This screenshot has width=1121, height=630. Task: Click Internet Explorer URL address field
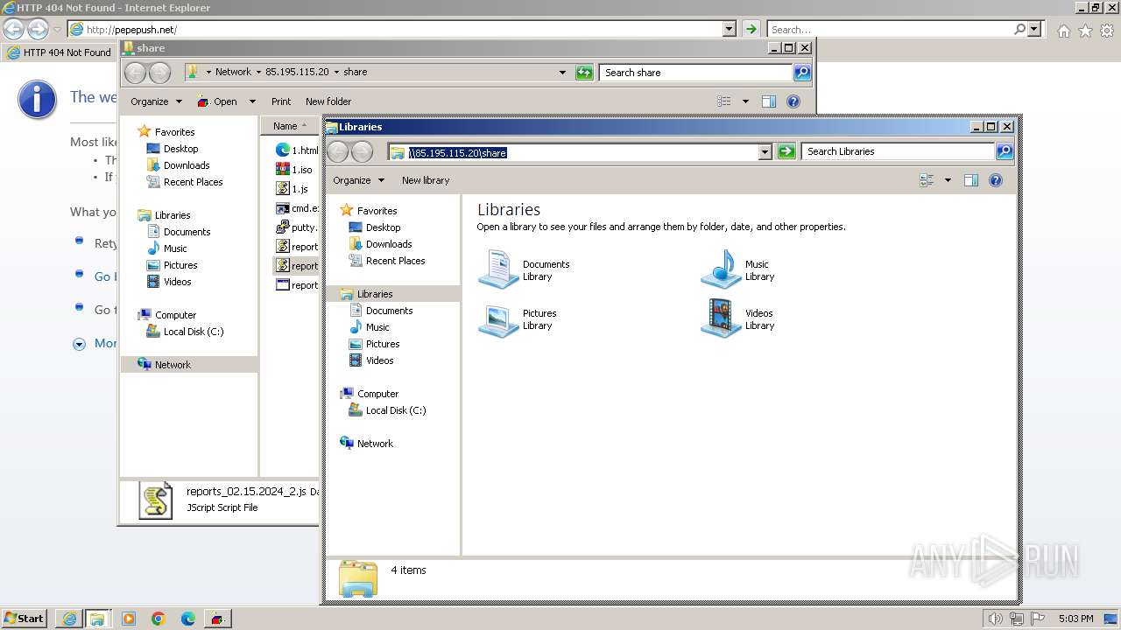click(396, 29)
